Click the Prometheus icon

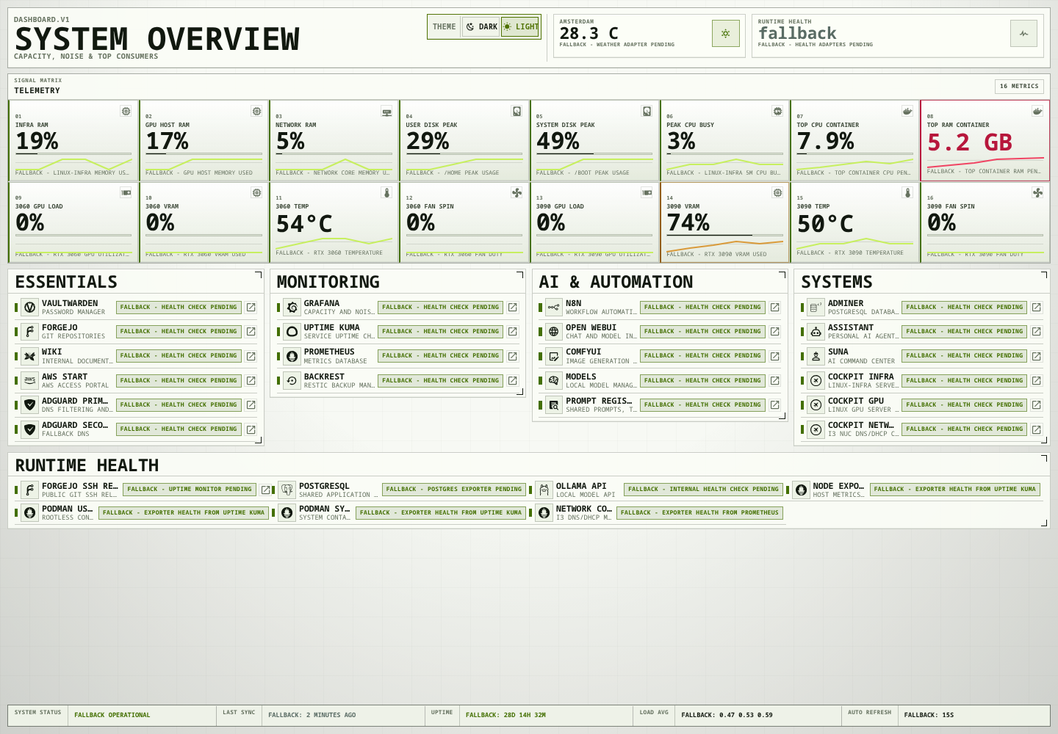(x=292, y=356)
